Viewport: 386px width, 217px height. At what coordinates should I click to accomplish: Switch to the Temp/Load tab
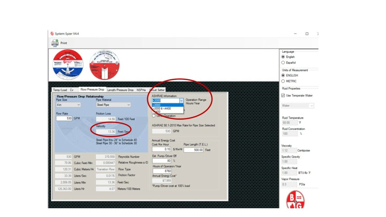coord(60,90)
